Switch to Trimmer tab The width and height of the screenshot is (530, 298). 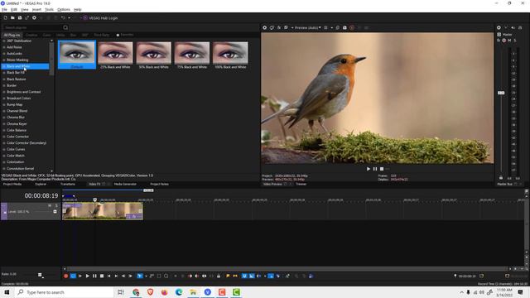point(301,184)
